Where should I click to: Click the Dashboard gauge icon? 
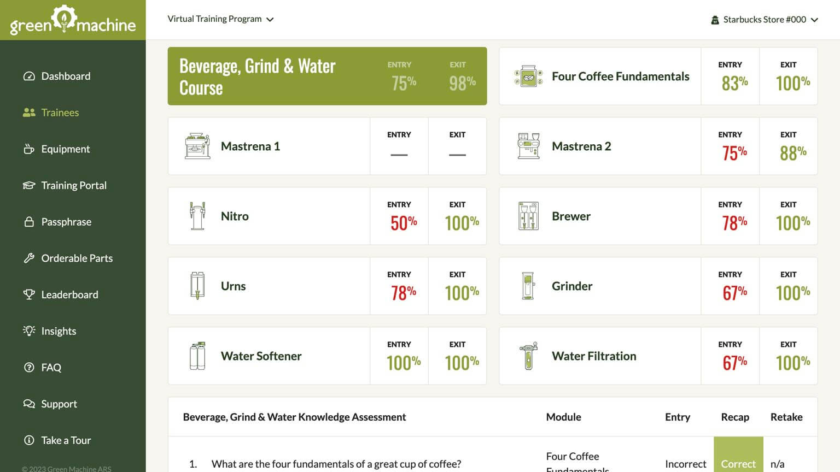tap(29, 76)
